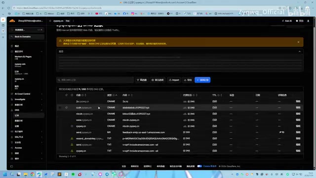Open the Ask AI assistant
The height and width of the screenshot is (178, 316).
coord(287,21)
